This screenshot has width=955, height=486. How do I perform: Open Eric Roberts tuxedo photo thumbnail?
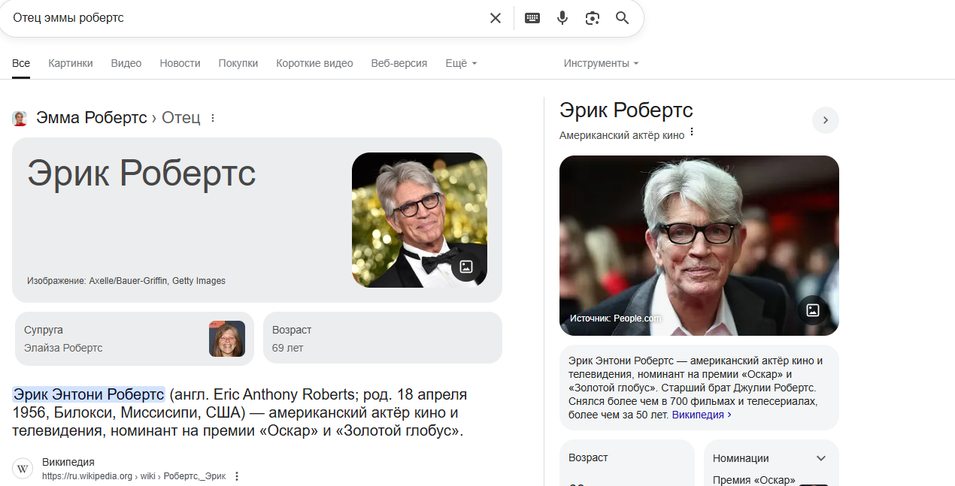click(420, 220)
